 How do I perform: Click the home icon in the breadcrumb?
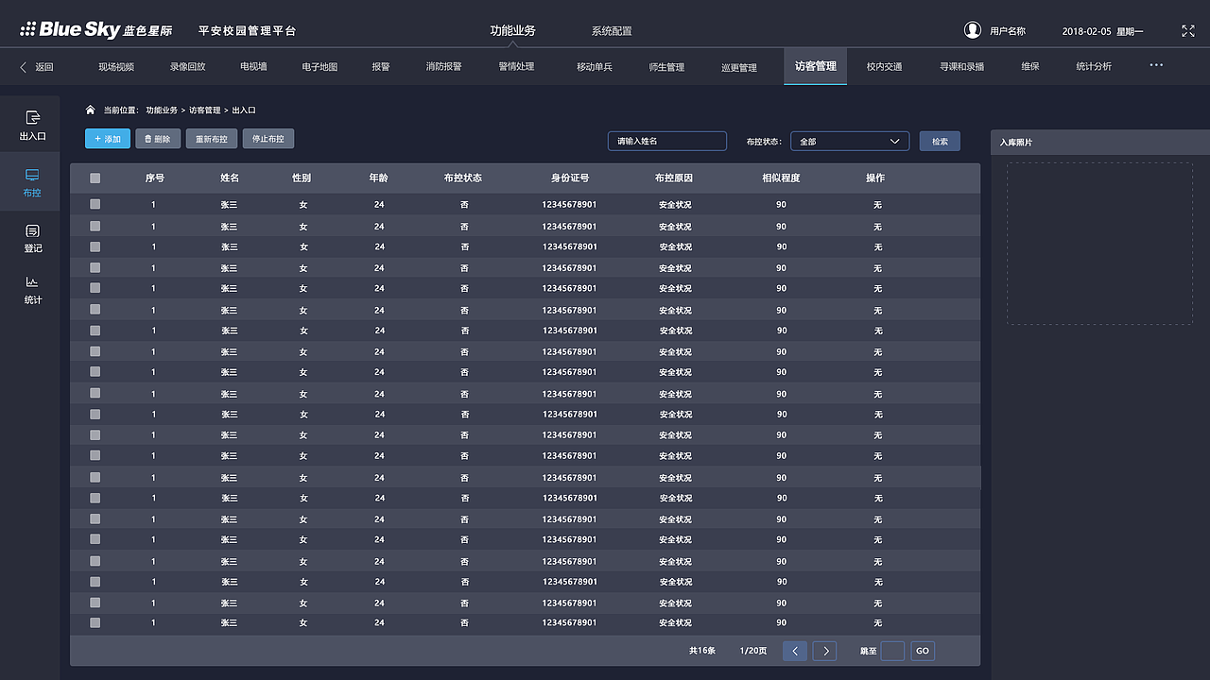(90, 110)
